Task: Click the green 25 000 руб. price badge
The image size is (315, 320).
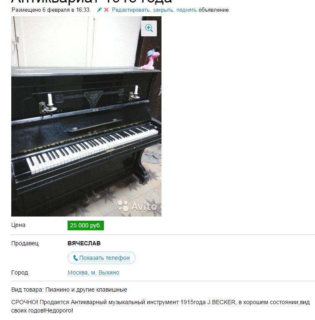Action: (x=86, y=225)
